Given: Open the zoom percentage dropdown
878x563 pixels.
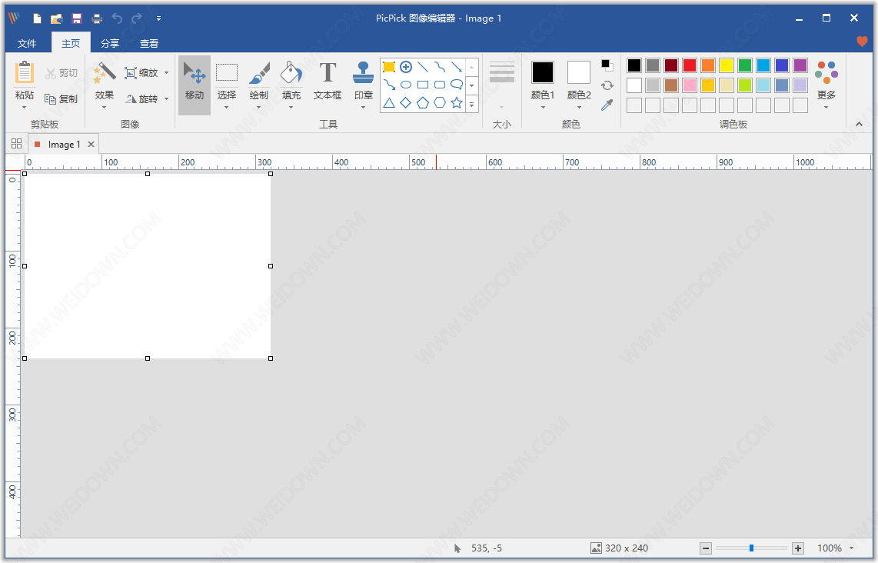Looking at the screenshot, I should click(x=852, y=548).
